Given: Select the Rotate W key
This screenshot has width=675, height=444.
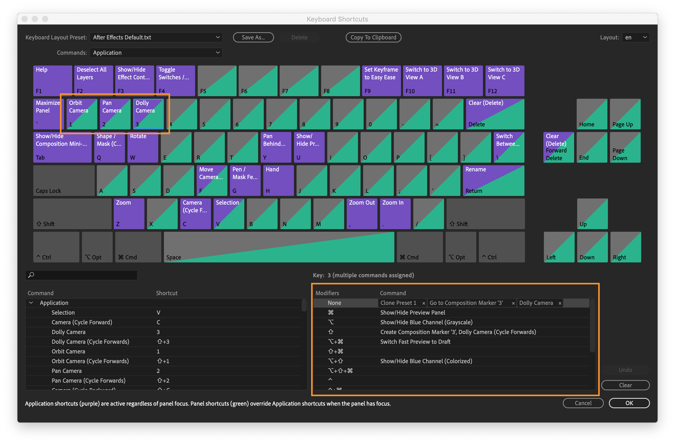Looking at the screenshot, I should pos(142,147).
